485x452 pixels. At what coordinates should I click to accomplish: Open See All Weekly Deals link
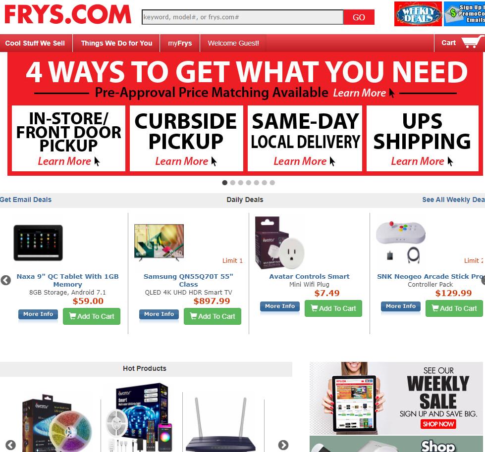coord(453,200)
